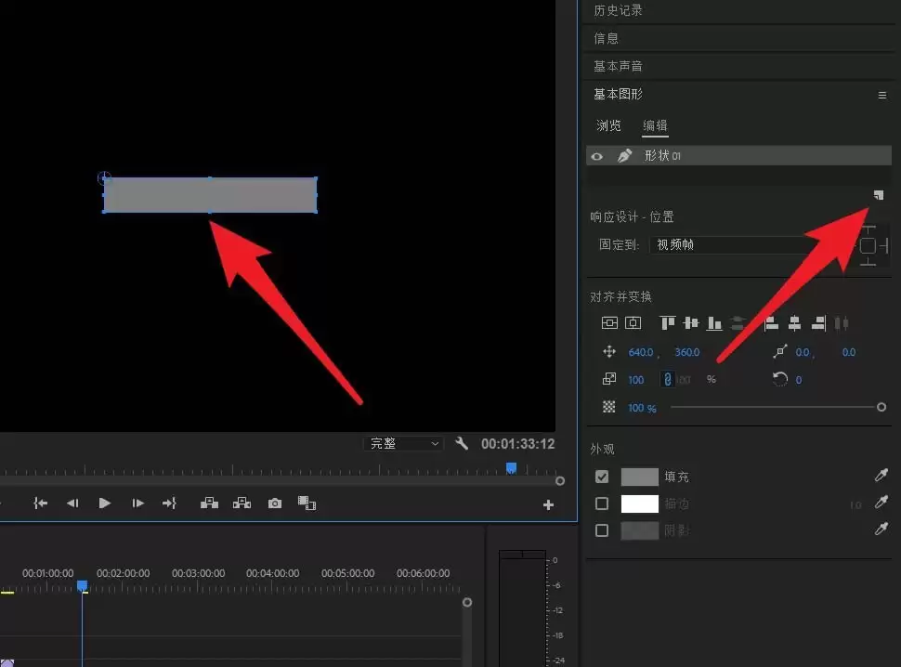The height and width of the screenshot is (667, 901).
Task: Click the align horizontal center icon
Action: [795, 323]
